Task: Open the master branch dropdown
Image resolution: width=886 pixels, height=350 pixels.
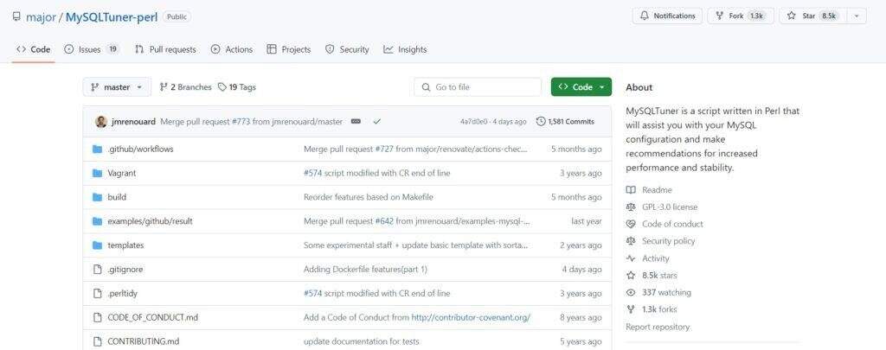Action: coord(117,87)
